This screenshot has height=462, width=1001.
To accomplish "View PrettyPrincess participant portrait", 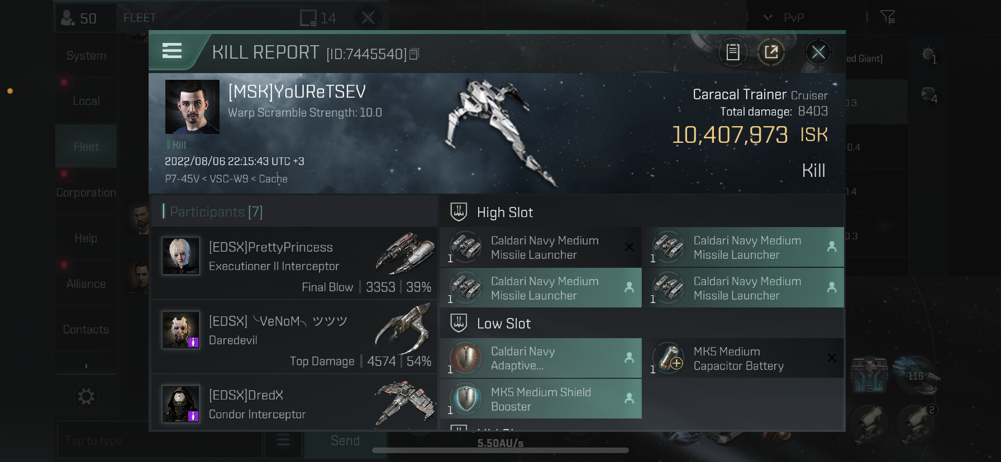I will (180, 256).
